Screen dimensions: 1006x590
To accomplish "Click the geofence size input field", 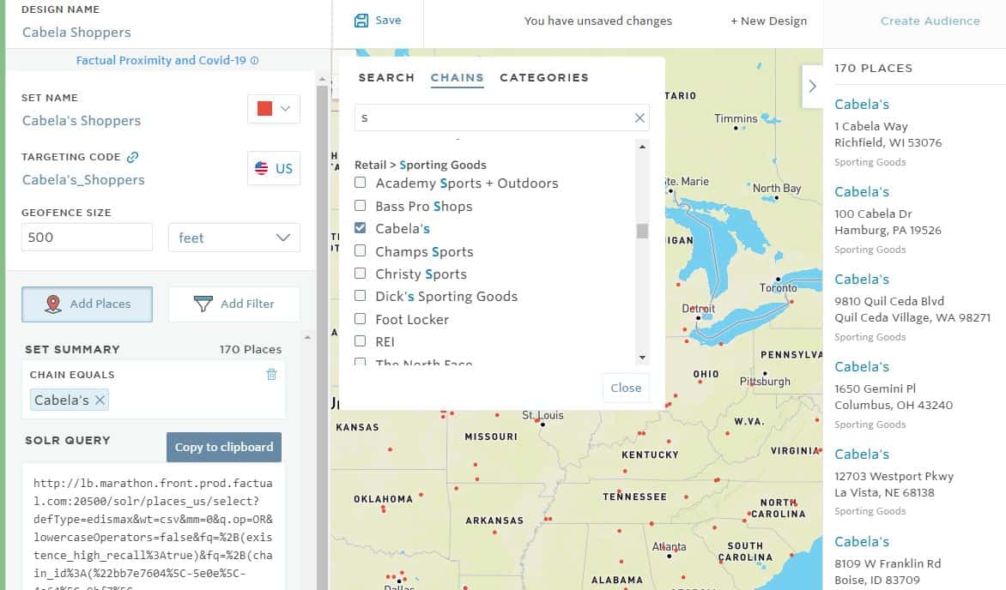I will click(x=88, y=238).
